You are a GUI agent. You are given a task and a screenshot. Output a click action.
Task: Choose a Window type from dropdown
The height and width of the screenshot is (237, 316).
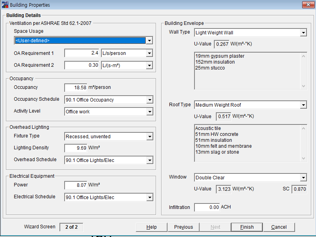(303, 178)
